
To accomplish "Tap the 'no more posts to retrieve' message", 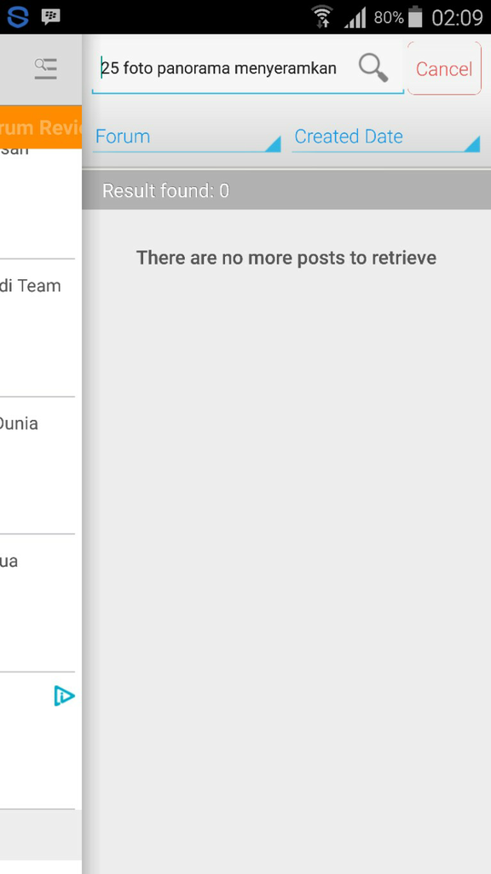I will coord(286,258).
